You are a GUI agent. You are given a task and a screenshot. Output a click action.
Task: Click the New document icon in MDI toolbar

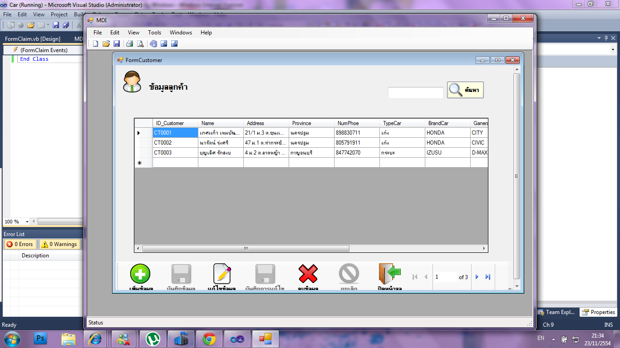(96, 43)
